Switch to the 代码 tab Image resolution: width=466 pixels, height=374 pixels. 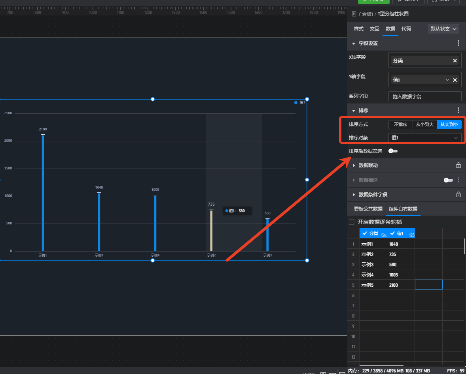click(406, 29)
